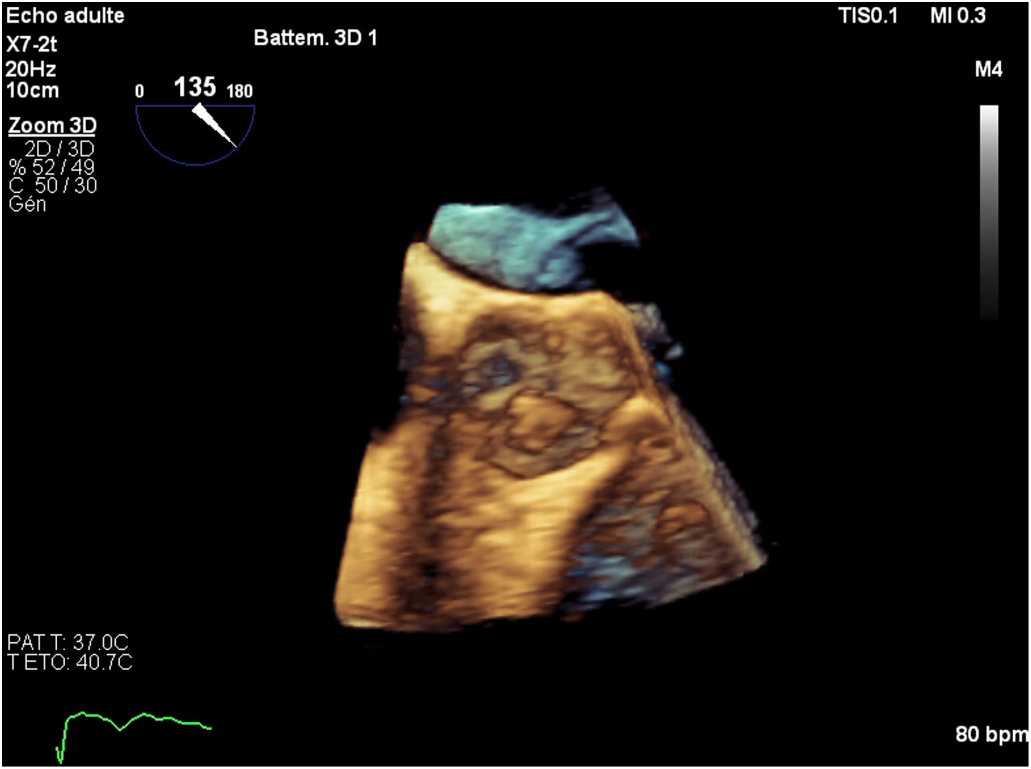
Task: Click the white angle pointer in the dial
Action: 214,126
